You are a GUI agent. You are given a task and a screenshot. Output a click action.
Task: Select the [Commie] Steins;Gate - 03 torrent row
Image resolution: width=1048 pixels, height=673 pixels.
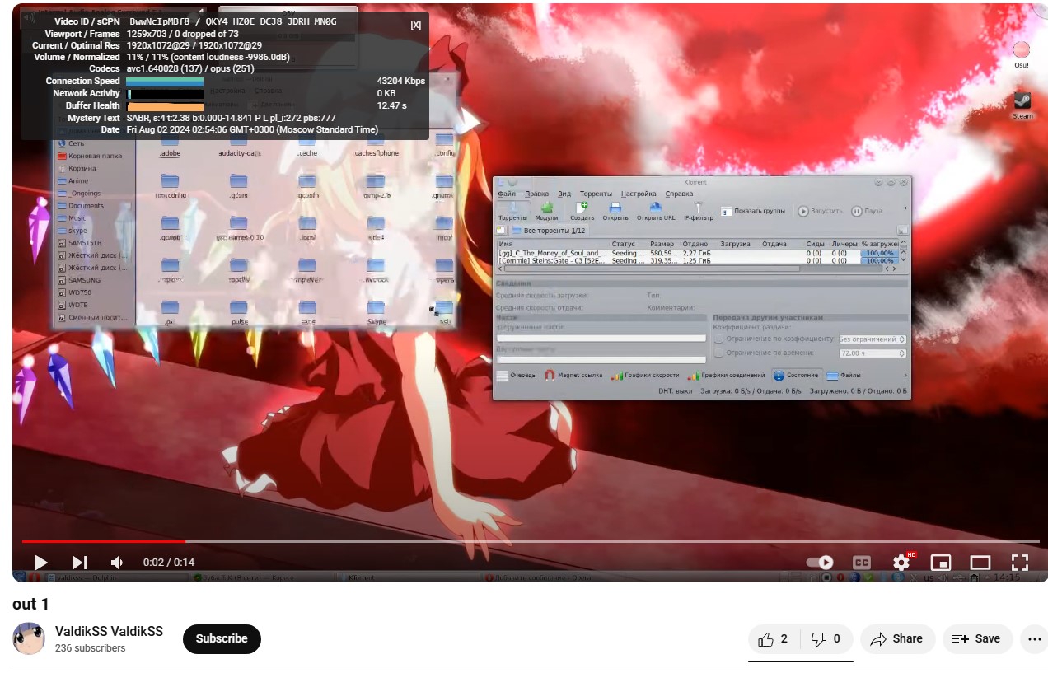coord(697,260)
